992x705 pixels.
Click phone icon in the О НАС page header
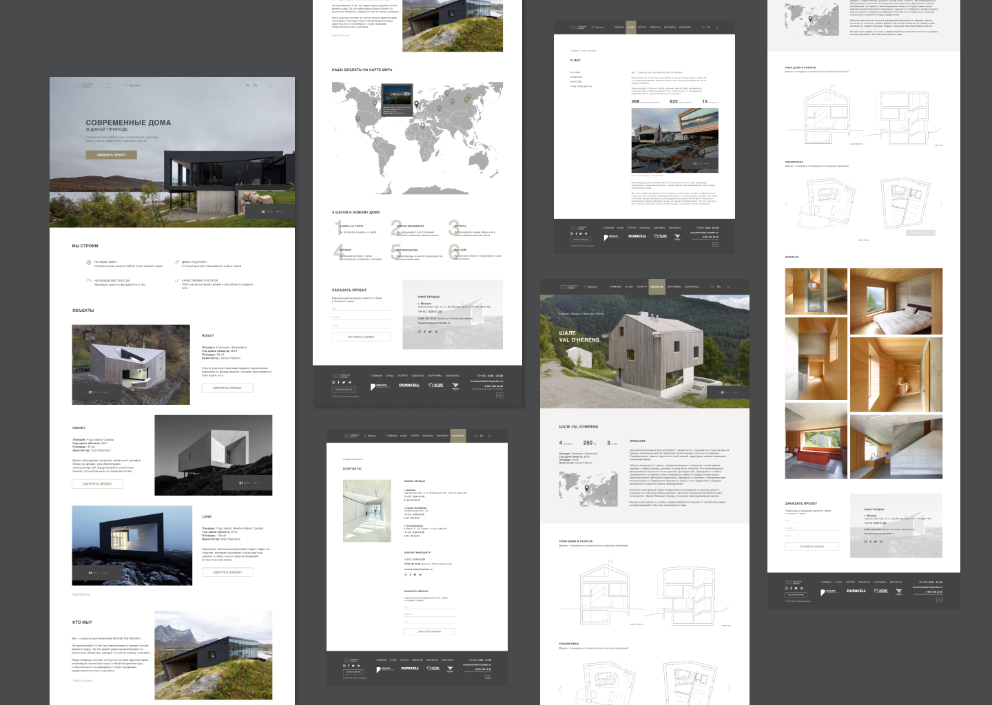pos(717,28)
